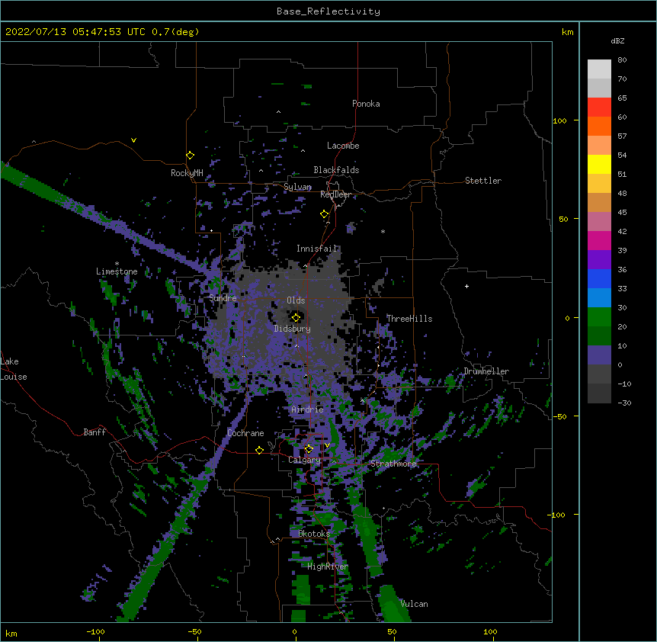Click the white asterisk east of Innisfail
Image resolution: width=657 pixels, height=642 pixels.
[383, 231]
